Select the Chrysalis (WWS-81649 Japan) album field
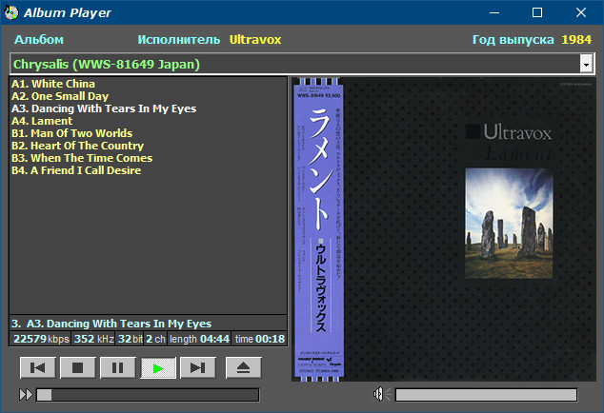The height and width of the screenshot is (413, 604). pyautogui.click(x=302, y=64)
